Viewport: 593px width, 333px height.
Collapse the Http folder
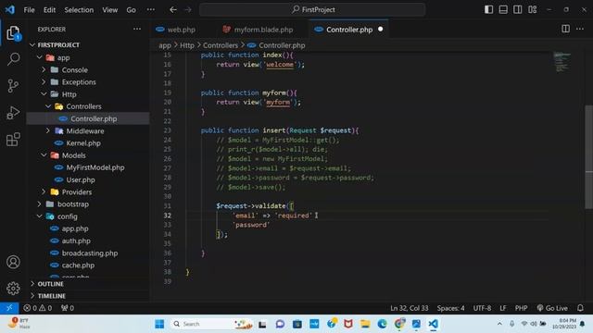(44, 94)
